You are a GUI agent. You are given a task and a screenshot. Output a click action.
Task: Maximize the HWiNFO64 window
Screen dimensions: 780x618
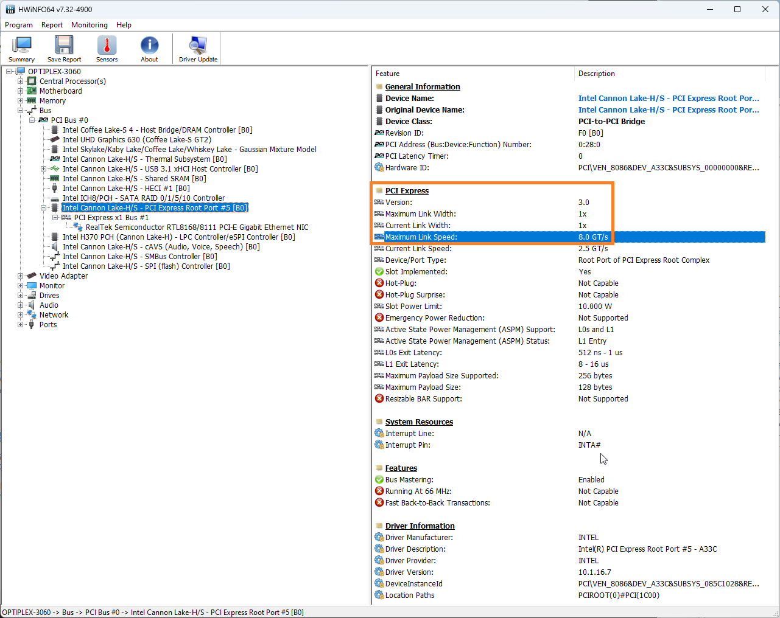(737, 9)
